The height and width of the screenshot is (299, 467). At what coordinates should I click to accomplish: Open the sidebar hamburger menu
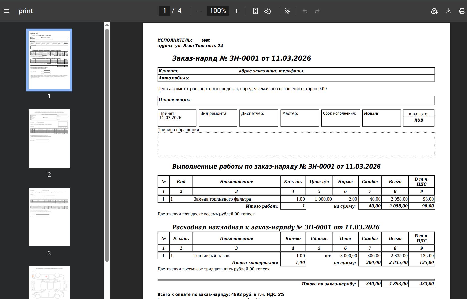7,11
